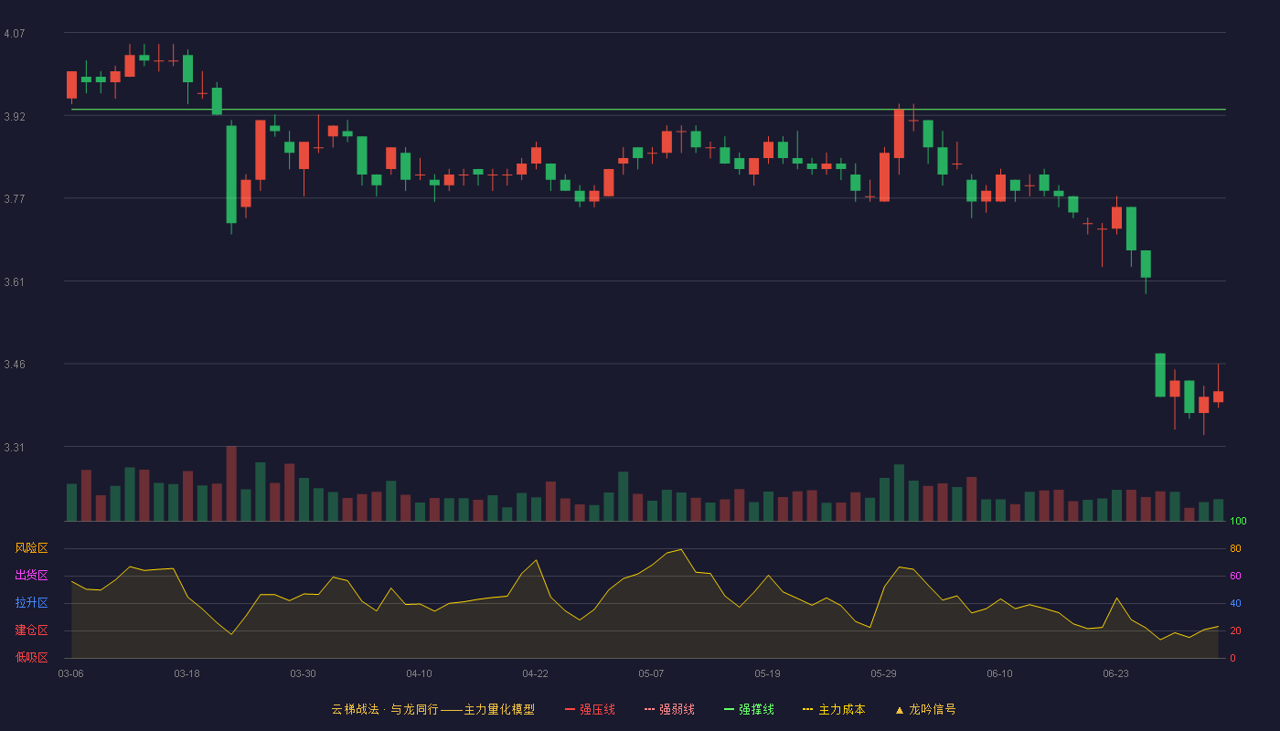
Task: Toggle the 强弱线 legend entry
Action: 669,709
